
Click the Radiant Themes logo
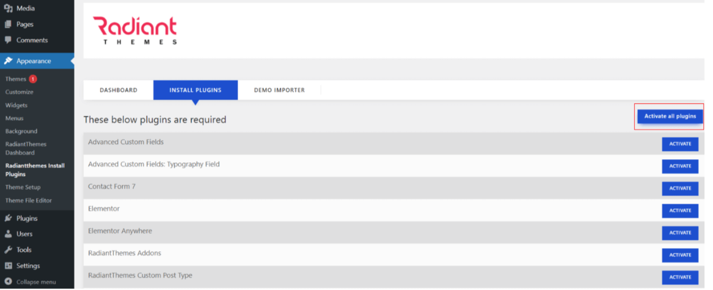click(x=135, y=30)
